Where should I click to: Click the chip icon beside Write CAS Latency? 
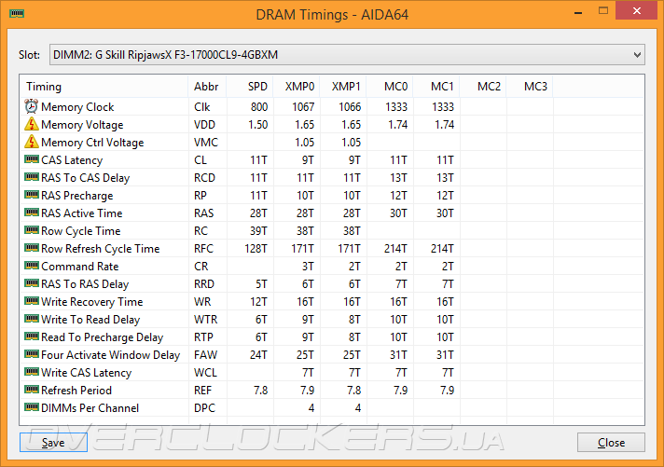[32, 372]
